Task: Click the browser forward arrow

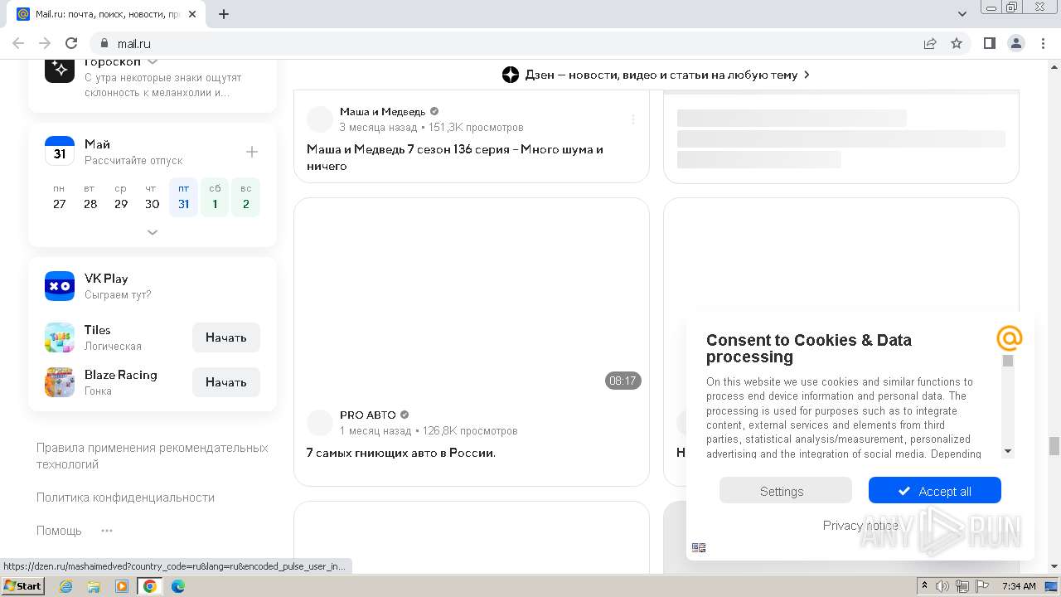Action: [45, 43]
